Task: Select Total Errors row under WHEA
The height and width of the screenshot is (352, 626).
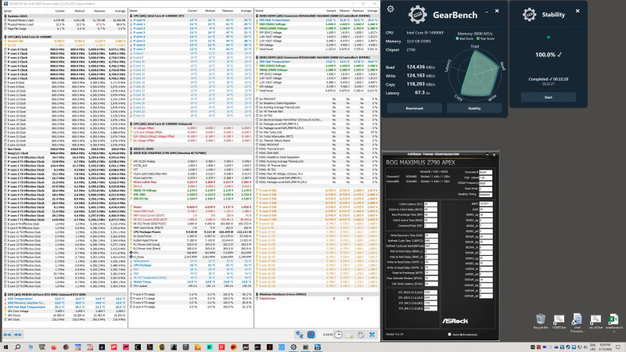Action: point(317,299)
